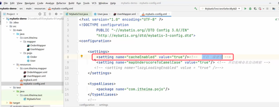
Task: Run with coverage using the shield icon
Action: pos(255,9)
